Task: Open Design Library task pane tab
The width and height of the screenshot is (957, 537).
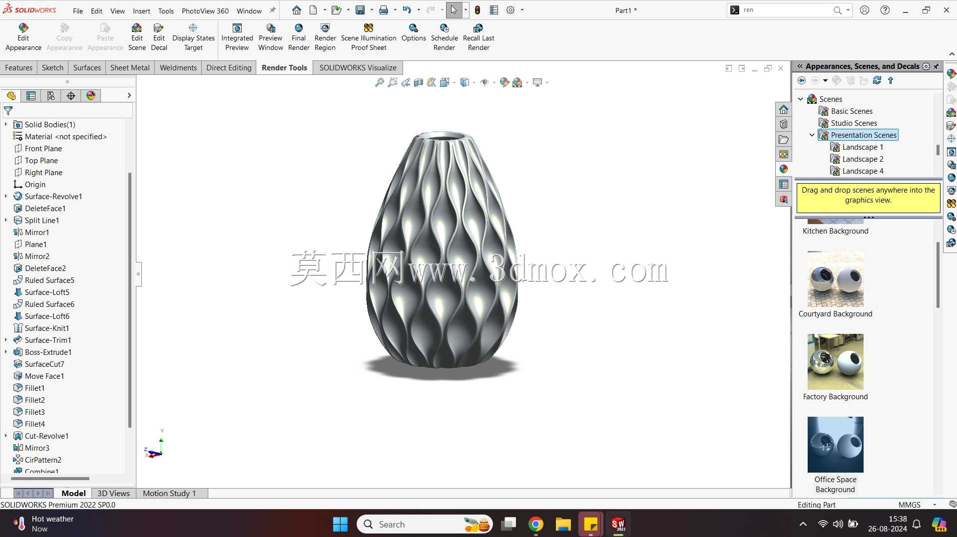Action: pyautogui.click(x=783, y=125)
